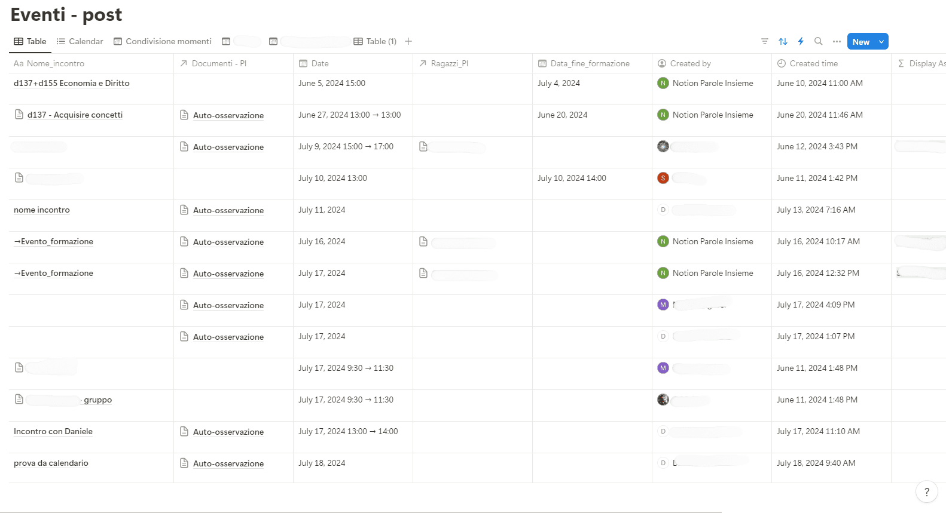Select the Incontro con Daniele cell
This screenshot has height=513, width=946.
pos(91,437)
